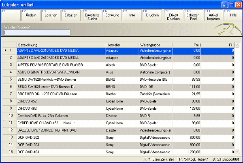
Task: Select the Etikett Drucken button
Action: [173, 16]
